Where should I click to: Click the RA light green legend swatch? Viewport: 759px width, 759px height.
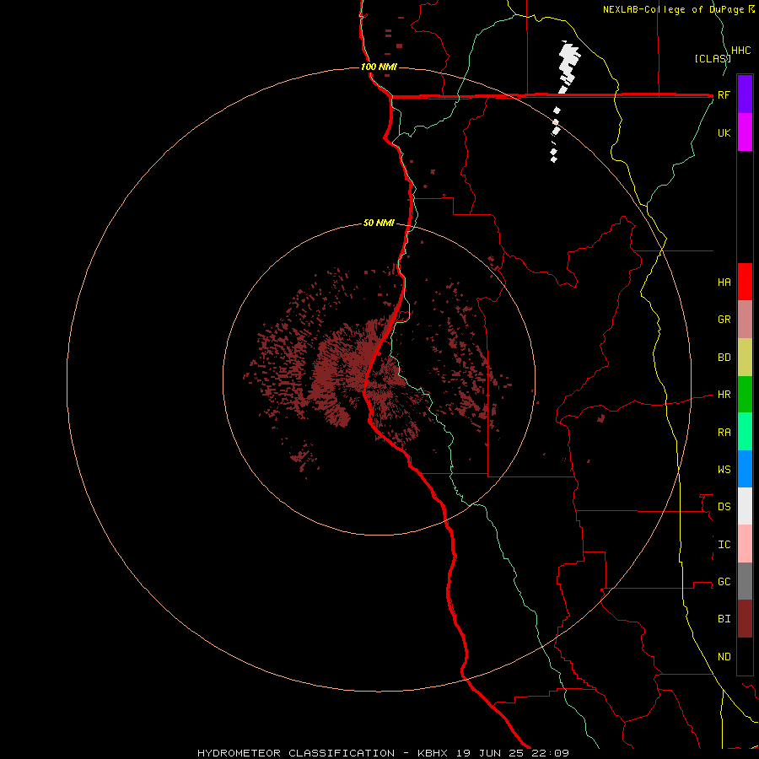pyautogui.click(x=745, y=432)
